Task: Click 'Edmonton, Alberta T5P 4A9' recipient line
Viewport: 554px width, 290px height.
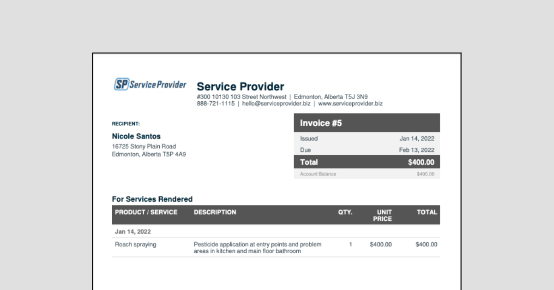Action: (x=149, y=154)
